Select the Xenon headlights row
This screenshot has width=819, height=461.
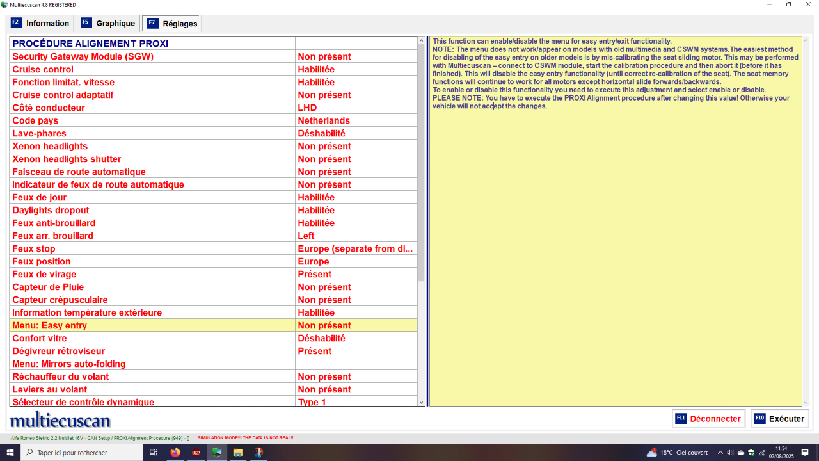(214, 146)
